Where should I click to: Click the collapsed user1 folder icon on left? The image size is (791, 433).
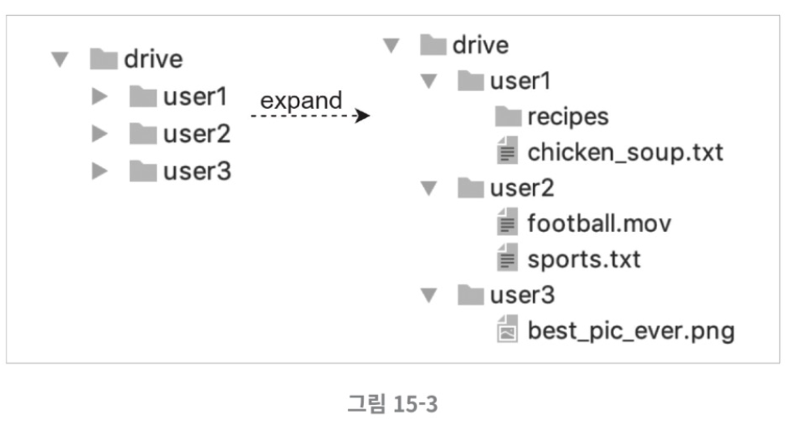pos(143,96)
